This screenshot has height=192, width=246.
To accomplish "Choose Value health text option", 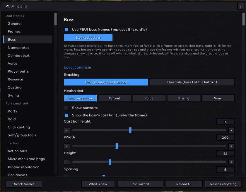I will pyautogui.click(x=149, y=98).
